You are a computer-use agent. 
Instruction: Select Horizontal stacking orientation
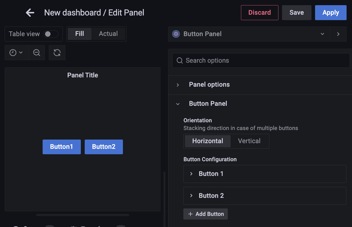[207, 141]
